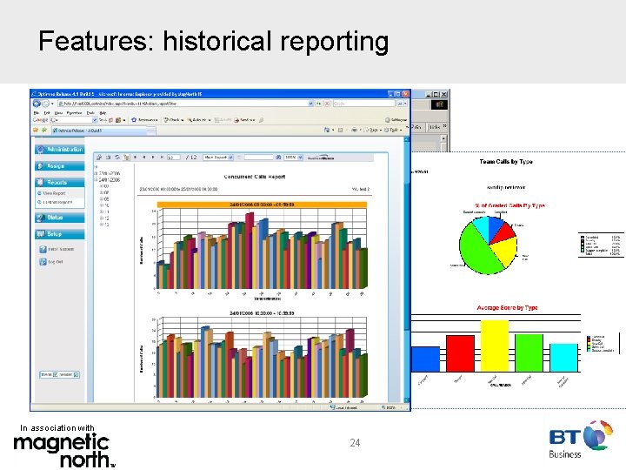Click Send to in Google toolbar

244,120
